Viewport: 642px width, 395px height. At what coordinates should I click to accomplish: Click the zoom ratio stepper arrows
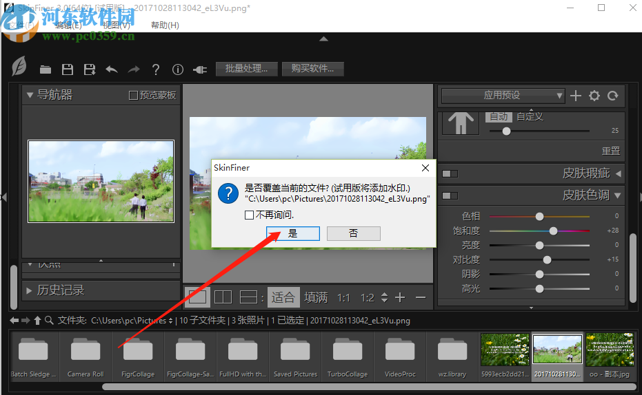[384, 297]
